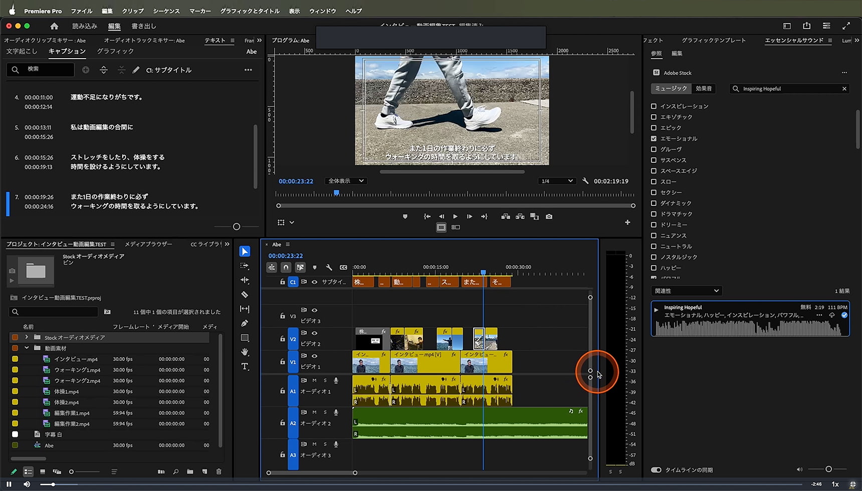Open the 関連性 sort dropdown
This screenshot has height=491, width=862.
pos(687,291)
